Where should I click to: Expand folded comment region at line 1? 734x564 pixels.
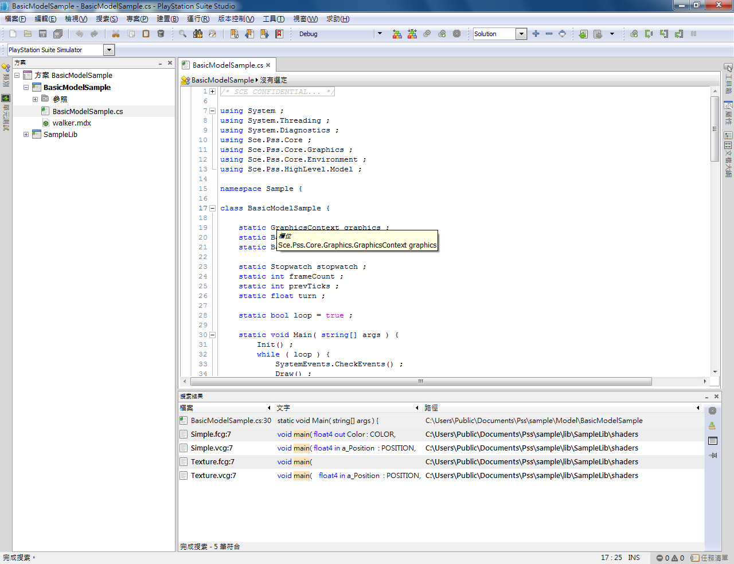[212, 91]
